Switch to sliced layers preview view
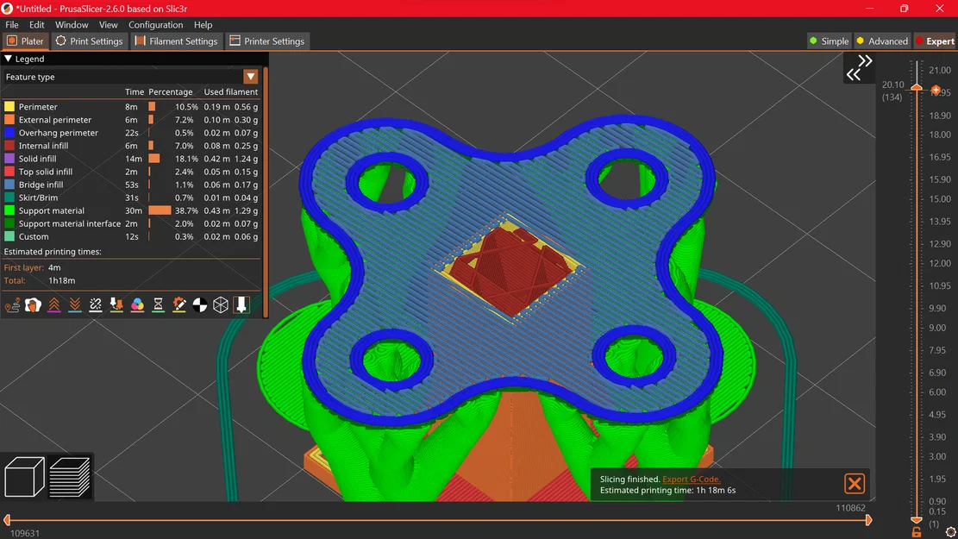The image size is (958, 539). [x=70, y=477]
